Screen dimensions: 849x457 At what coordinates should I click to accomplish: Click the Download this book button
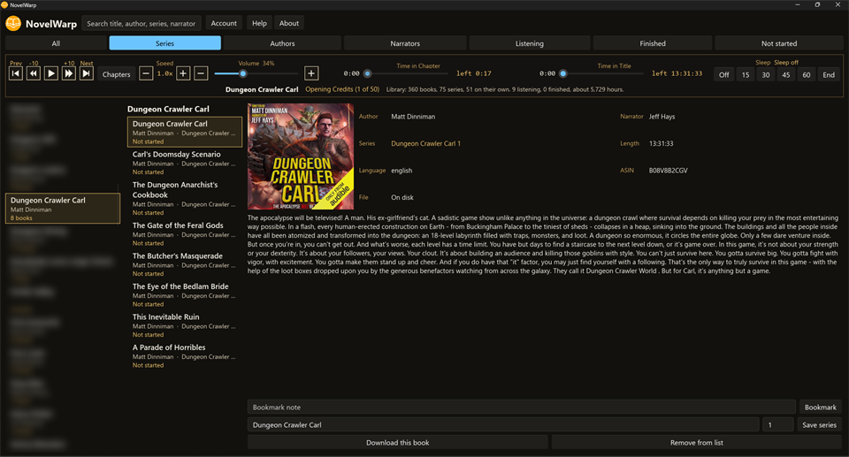[x=398, y=442]
